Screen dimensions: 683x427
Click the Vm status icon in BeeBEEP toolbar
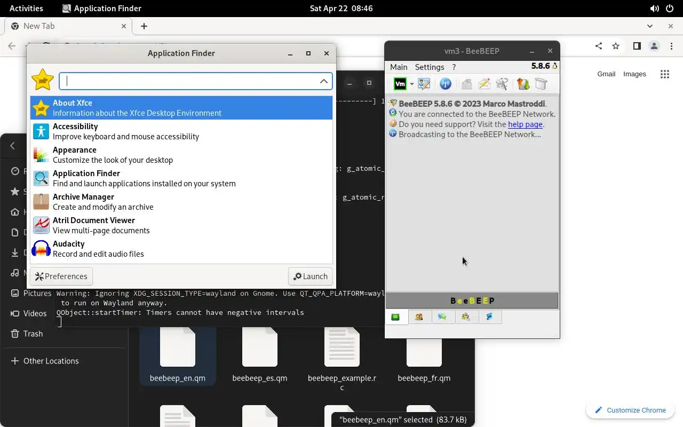coord(400,84)
